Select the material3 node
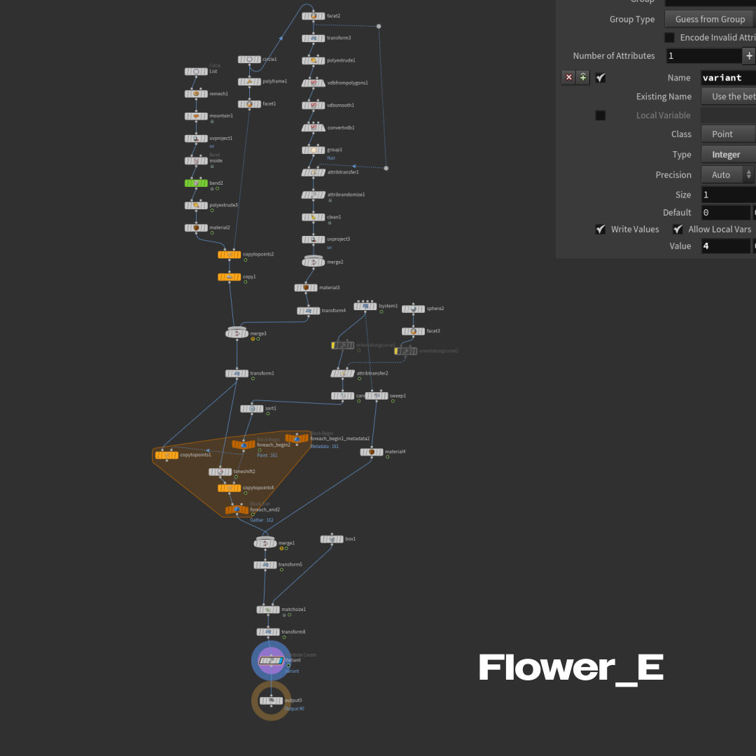The width and height of the screenshot is (756, 756). pyautogui.click(x=306, y=288)
